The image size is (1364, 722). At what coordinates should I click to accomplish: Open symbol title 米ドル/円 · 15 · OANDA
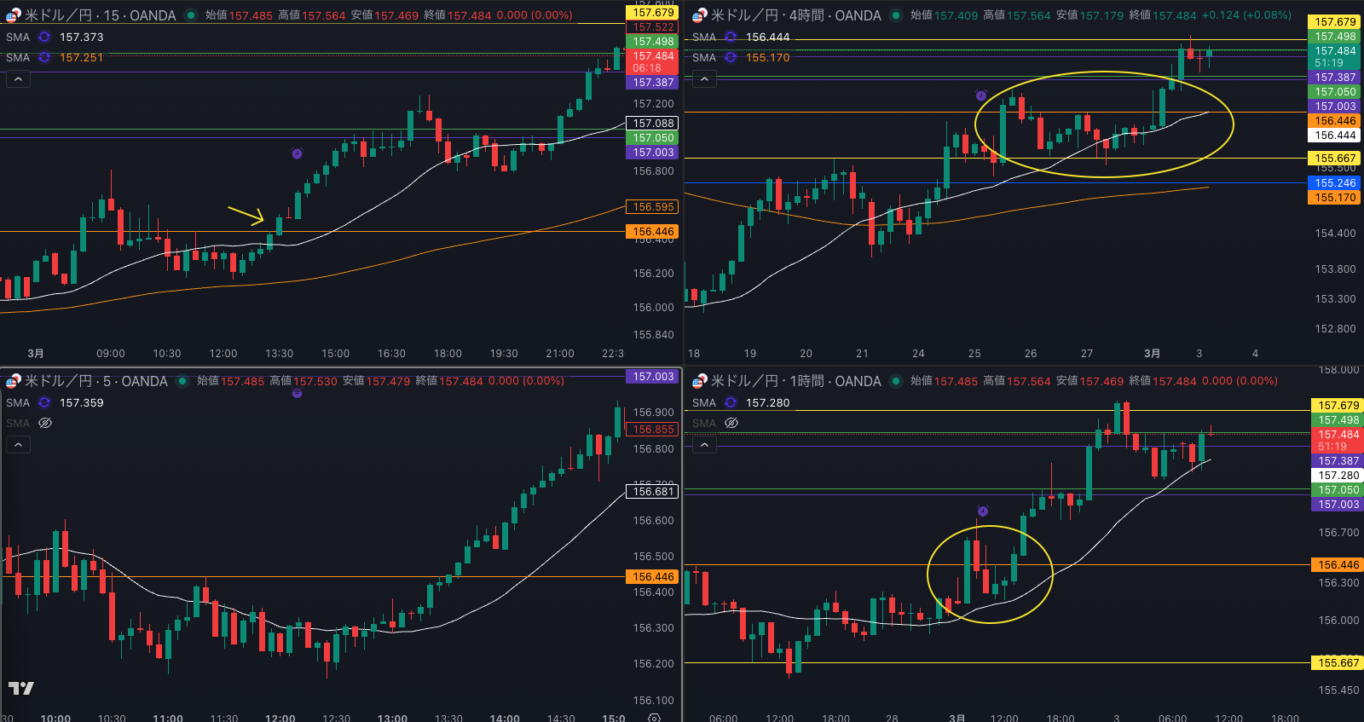100,15
